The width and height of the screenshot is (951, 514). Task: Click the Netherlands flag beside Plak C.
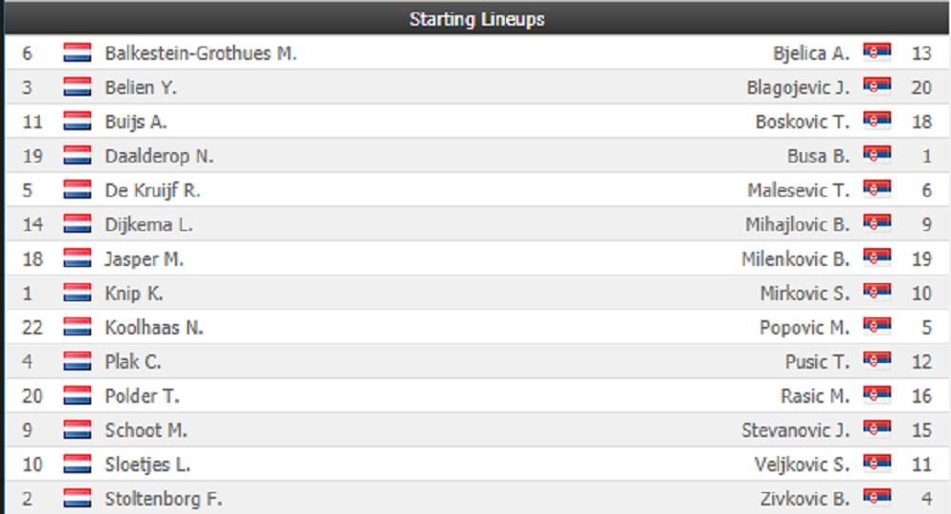tap(77, 362)
